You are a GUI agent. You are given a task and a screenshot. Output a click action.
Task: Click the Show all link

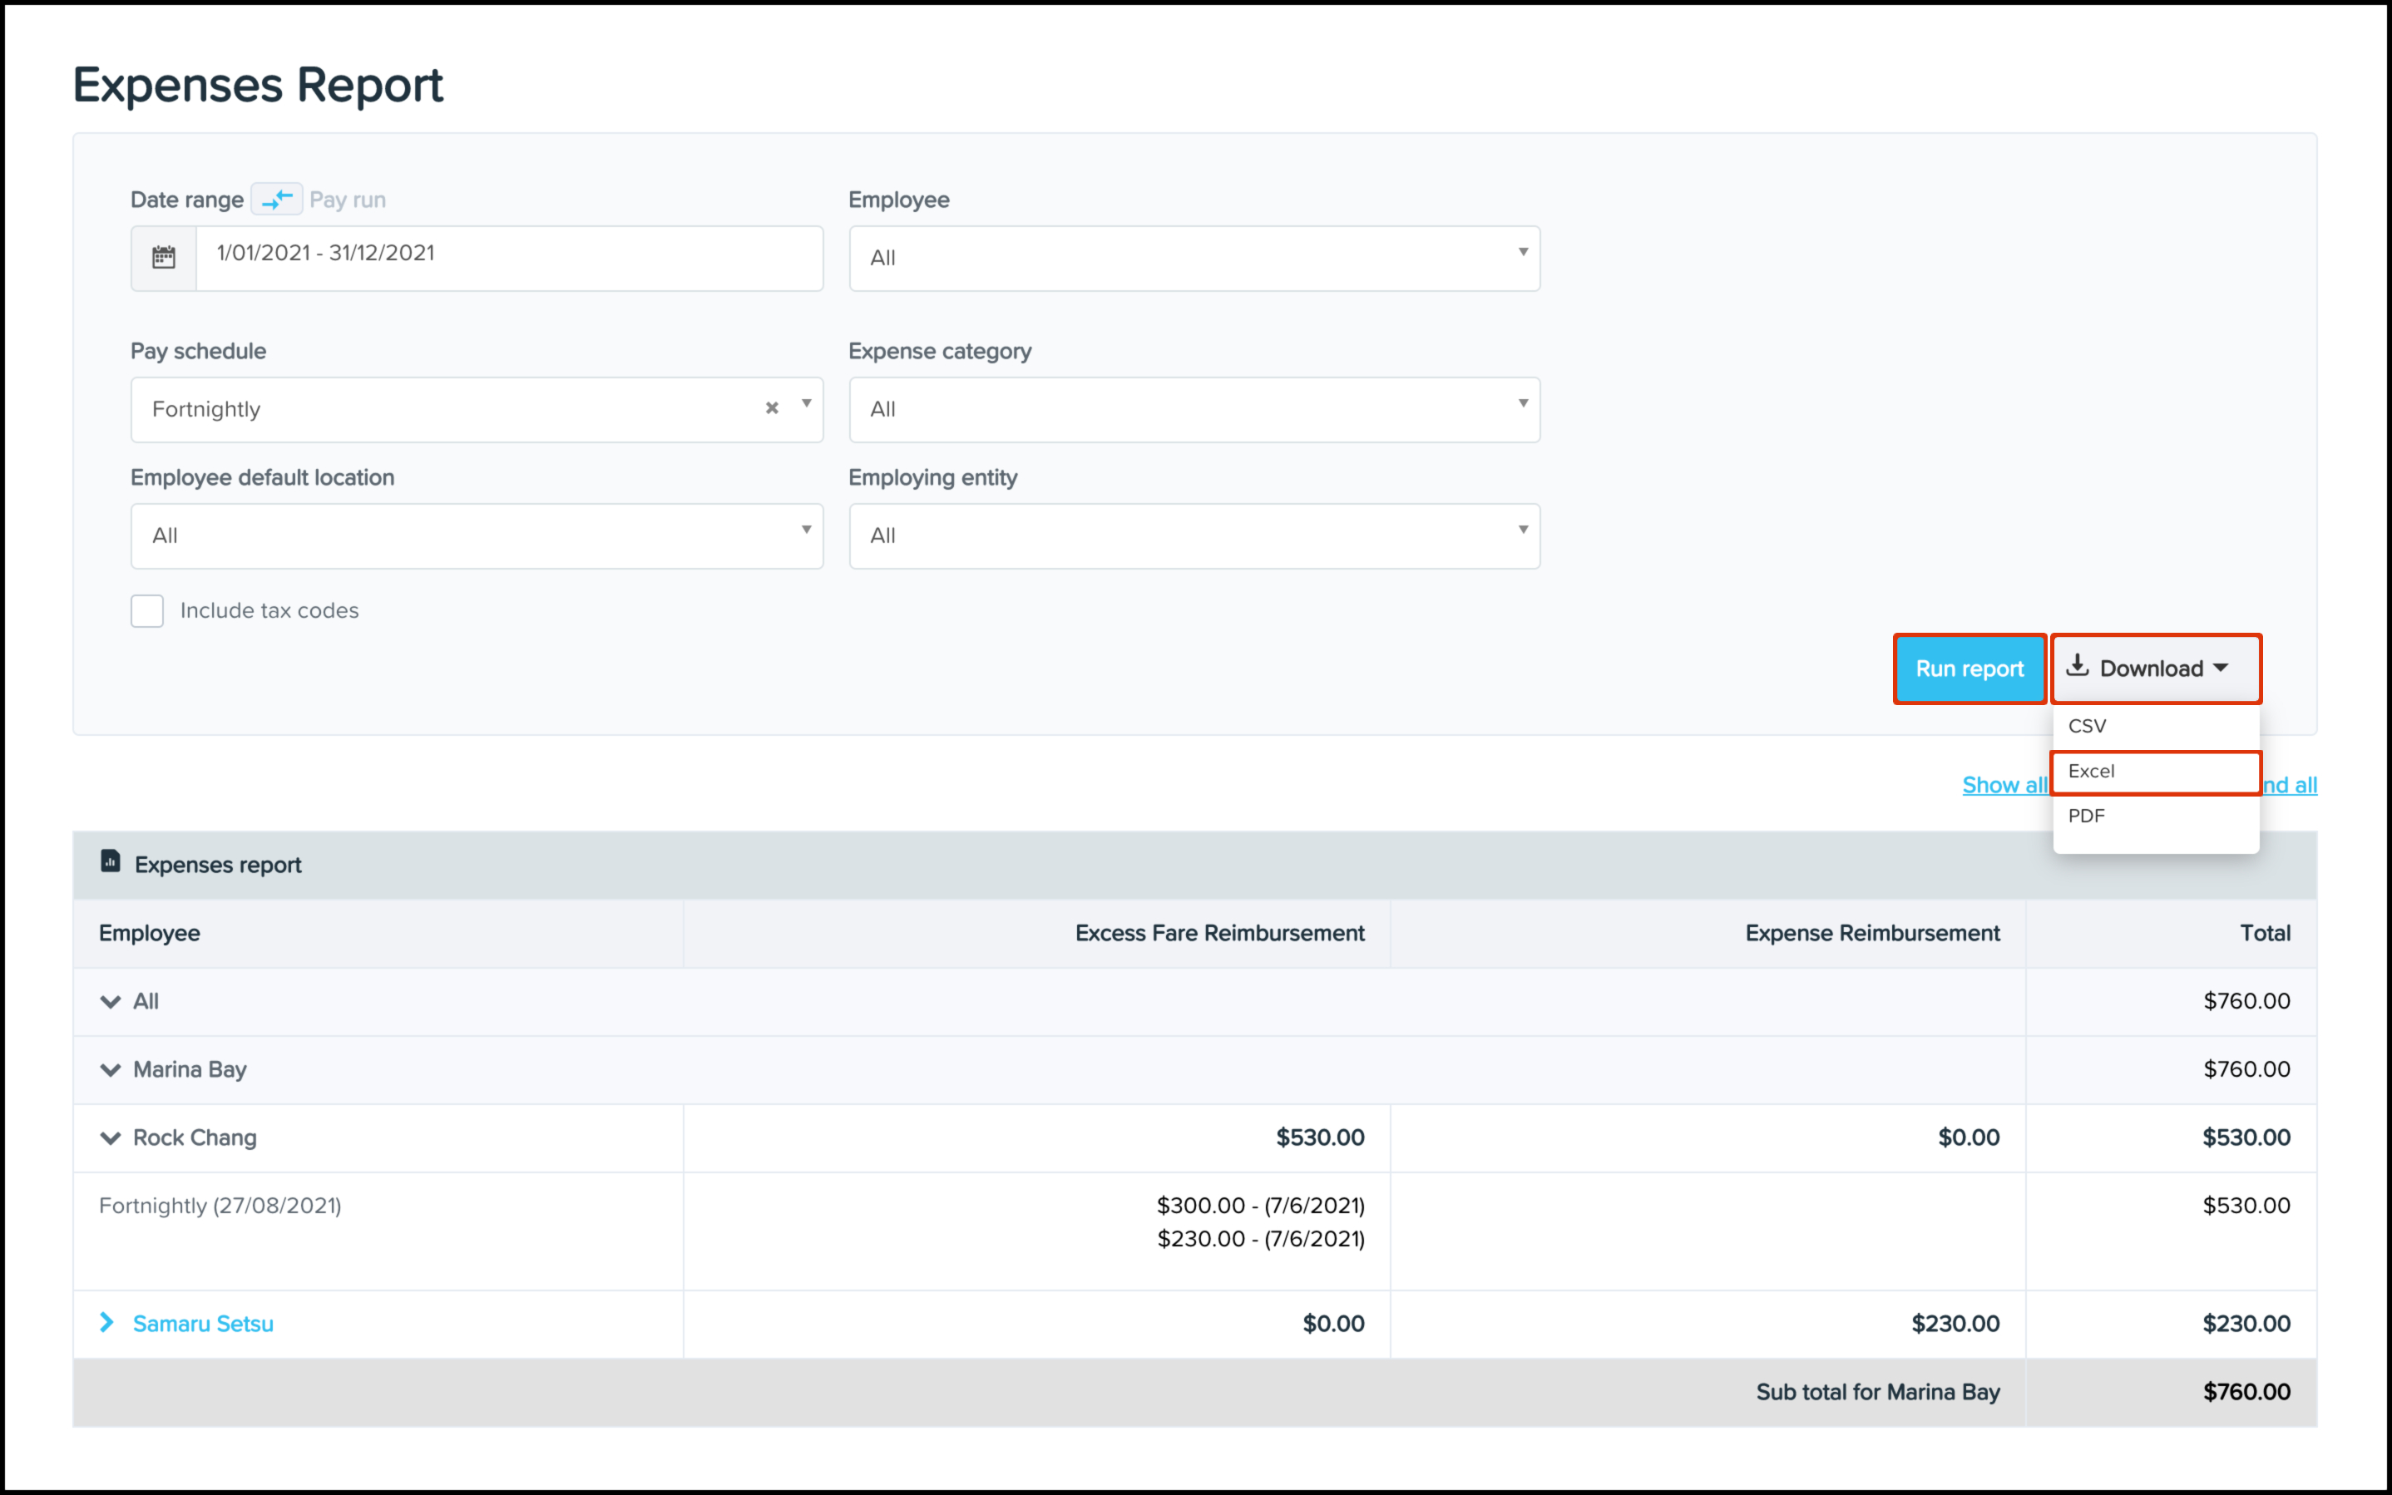(2004, 785)
